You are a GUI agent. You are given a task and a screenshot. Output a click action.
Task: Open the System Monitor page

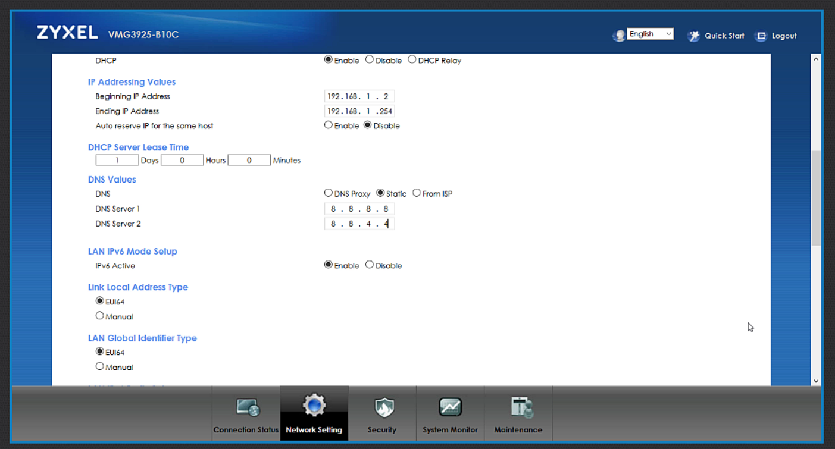[x=450, y=413]
